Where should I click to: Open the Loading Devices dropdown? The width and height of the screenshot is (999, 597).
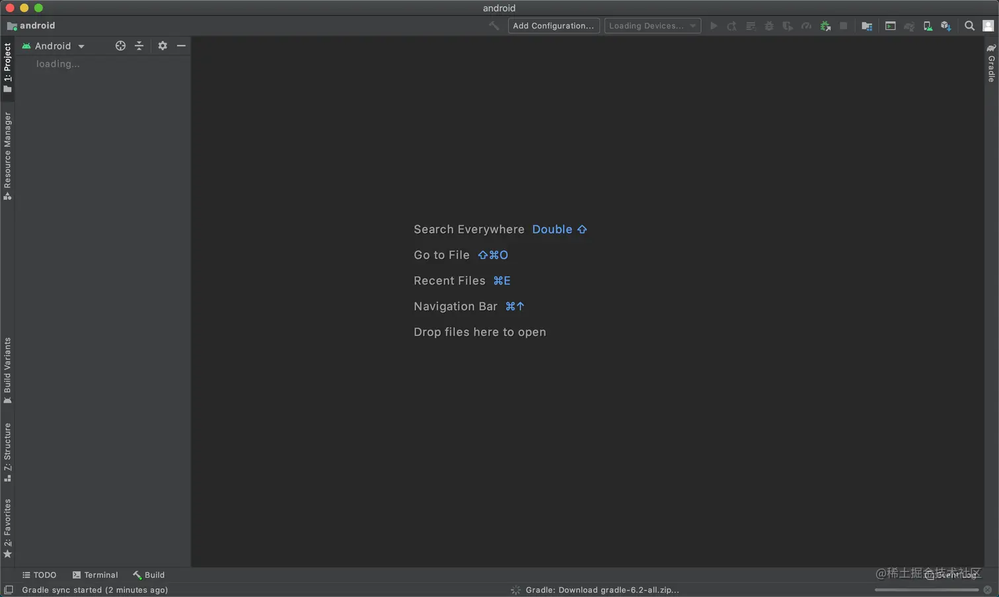(652, 26)
